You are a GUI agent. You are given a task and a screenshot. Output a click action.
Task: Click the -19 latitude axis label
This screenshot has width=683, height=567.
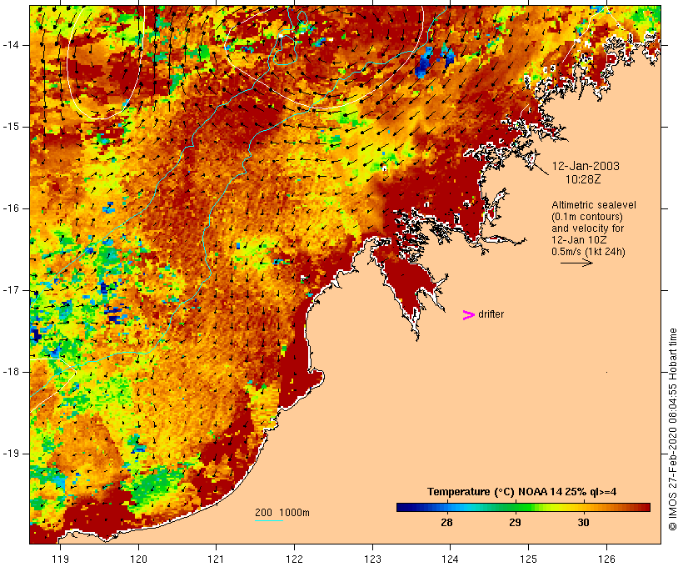click(11, 454)
